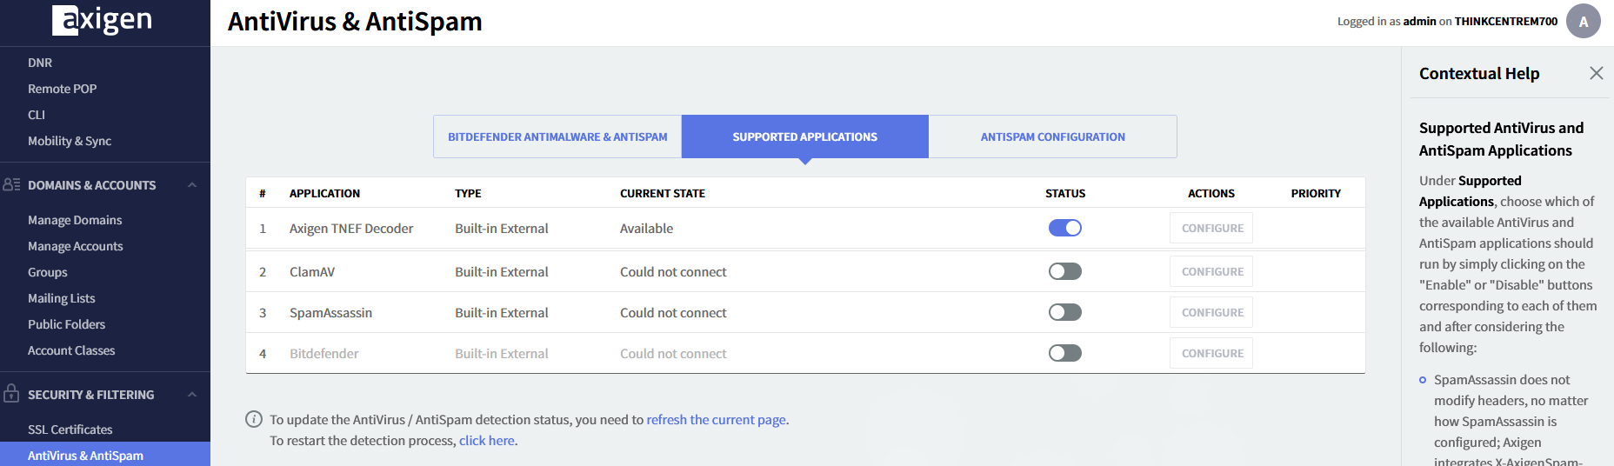Enable the Bitdefender status toggle
The width and height of the screenshot is (1614, 466).
pos(1064,353)
